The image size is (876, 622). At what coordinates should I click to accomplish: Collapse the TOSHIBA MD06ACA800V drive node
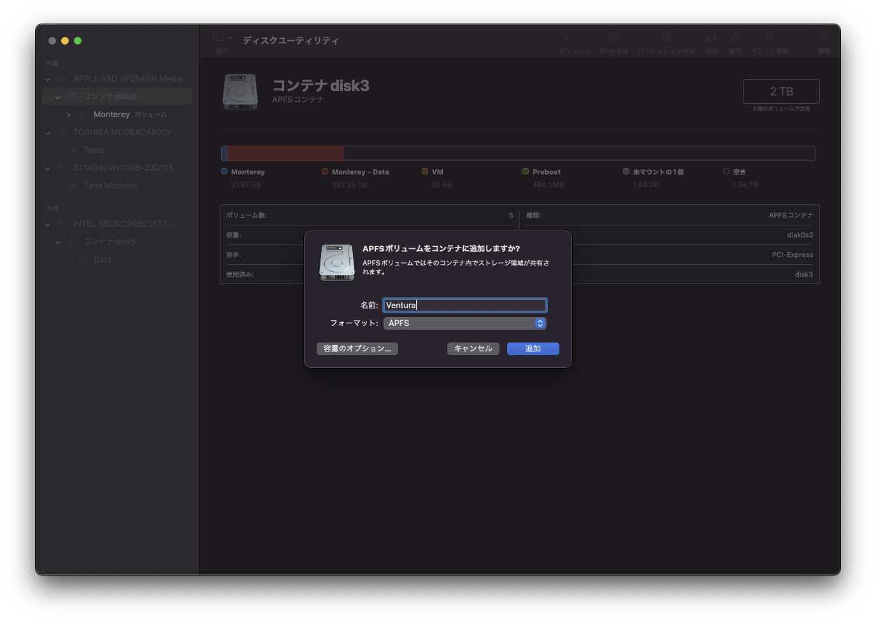click(x=48, y=132)
